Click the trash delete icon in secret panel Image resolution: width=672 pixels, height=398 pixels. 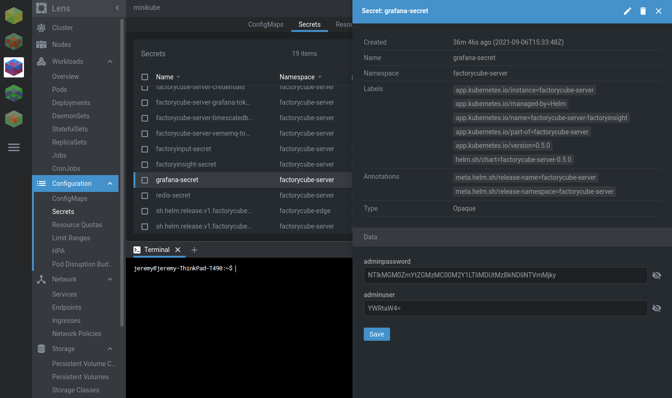pos(643,11)
